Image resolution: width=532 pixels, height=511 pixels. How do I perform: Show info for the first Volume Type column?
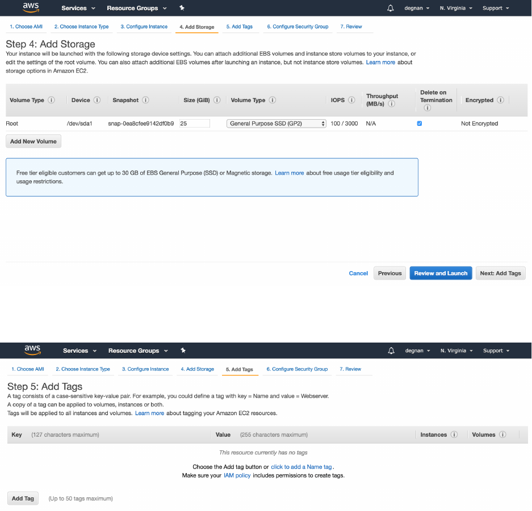[x=51, y=100]
